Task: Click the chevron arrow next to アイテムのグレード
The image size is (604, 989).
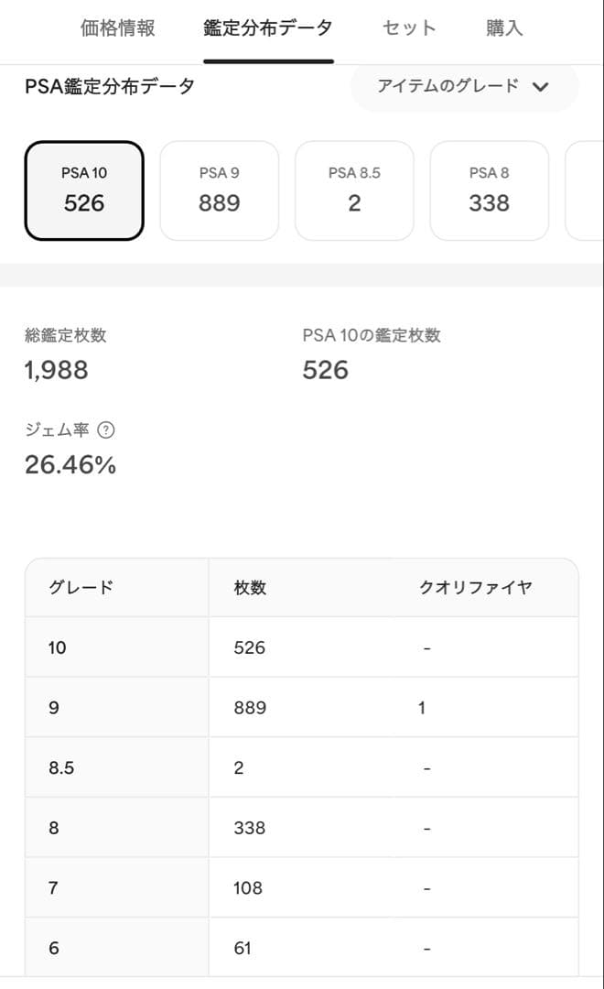Action: pyautogui.click(x=540, y=87)
